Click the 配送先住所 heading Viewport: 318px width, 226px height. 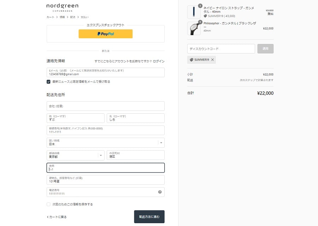point(56,95)
